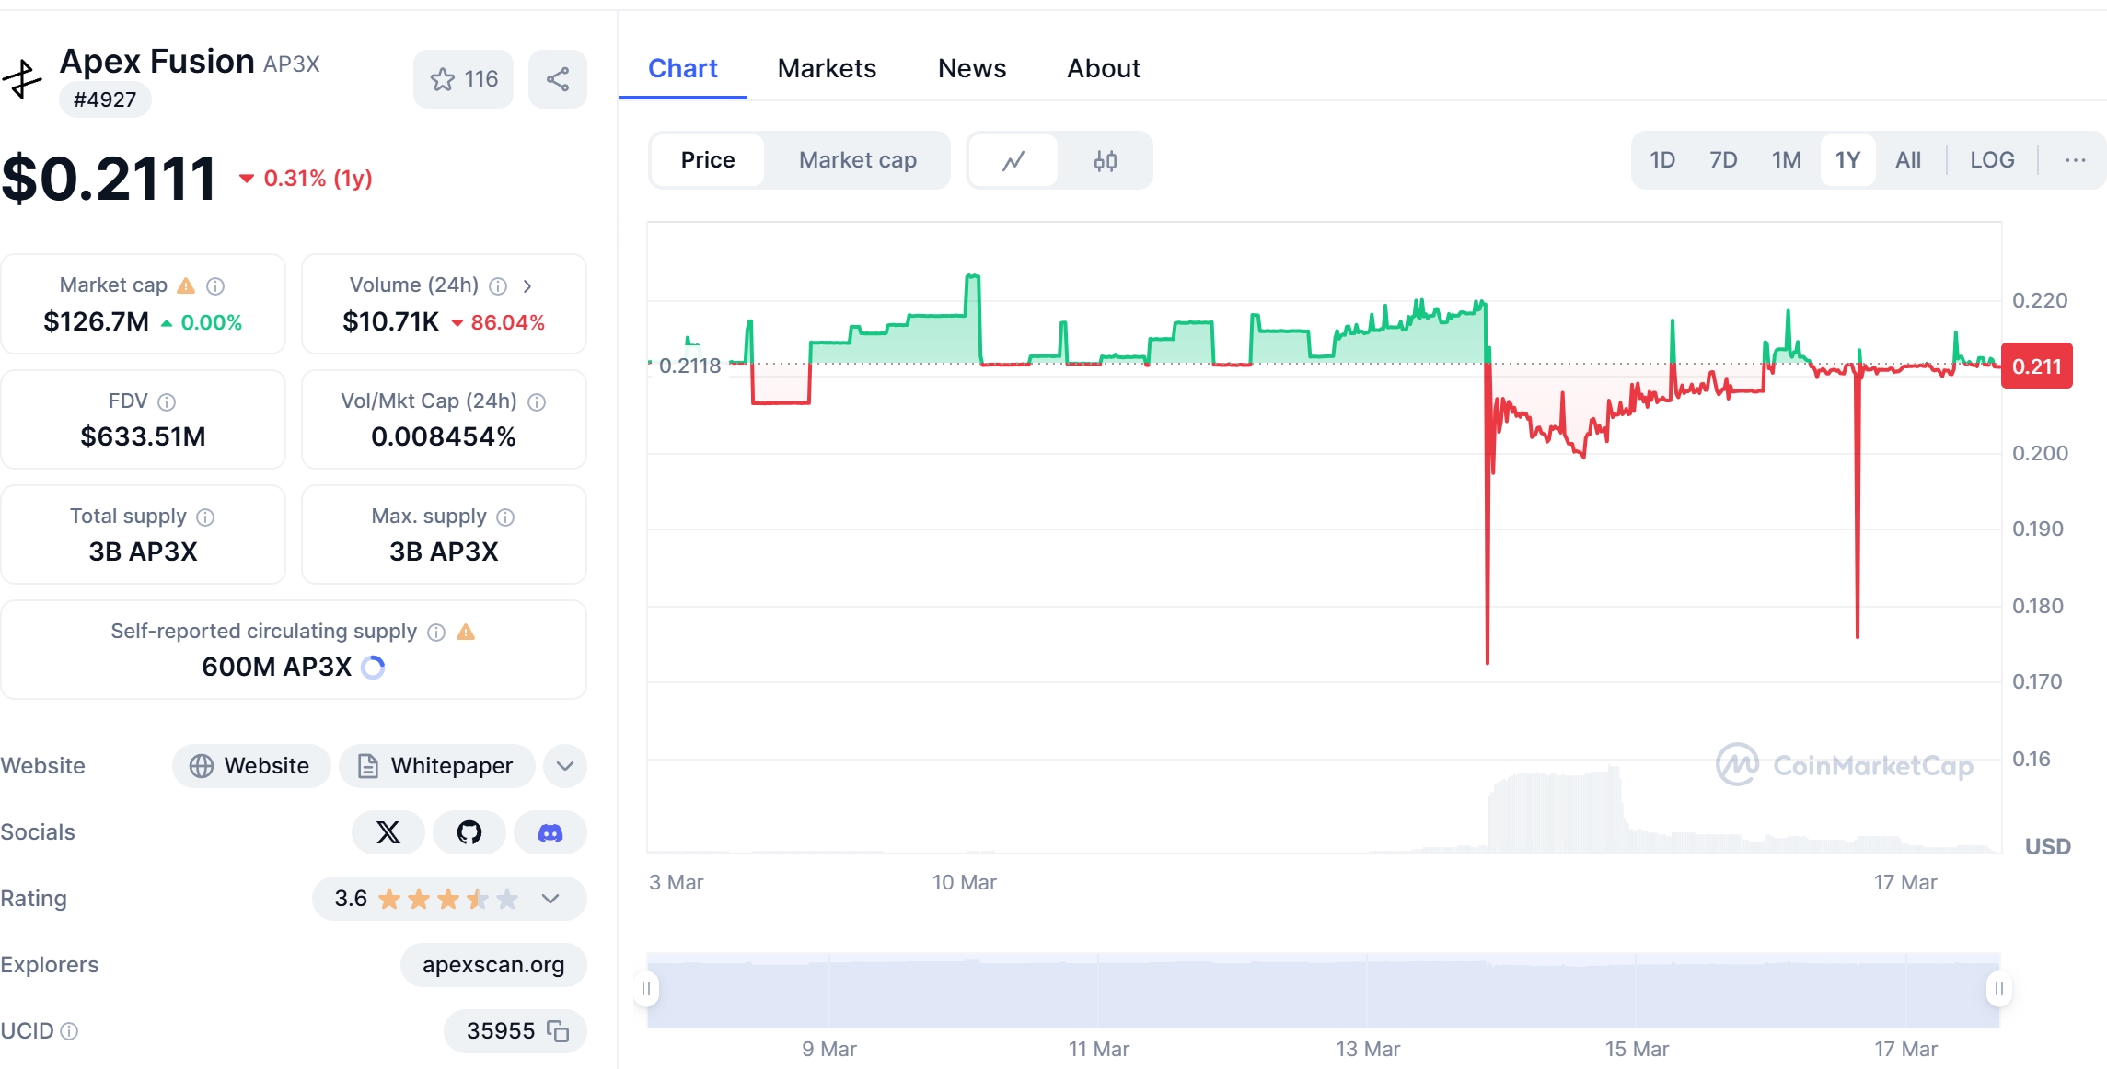Open the Chart tab
Screen dimensions: 2107x1069
pyautogui.click(x=682, y=68)
